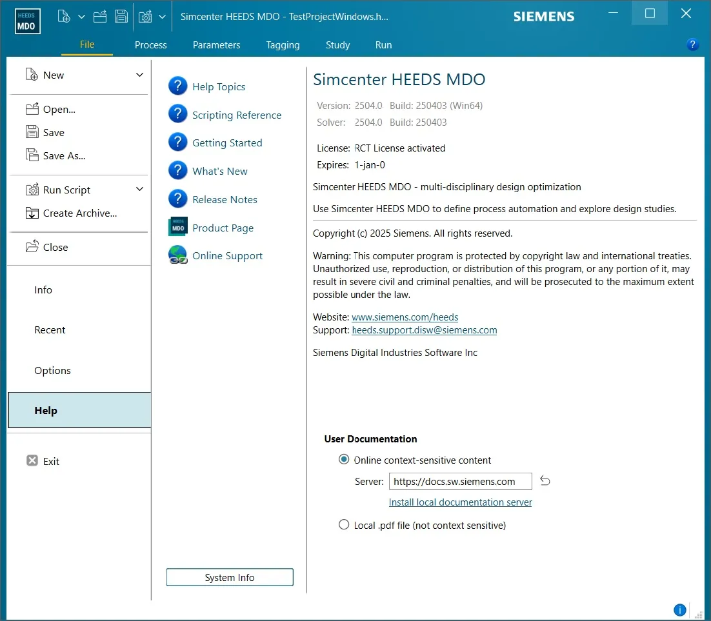Click the New project icon in title bar
The width and height of the screenshot is (711, 621).
64,17
